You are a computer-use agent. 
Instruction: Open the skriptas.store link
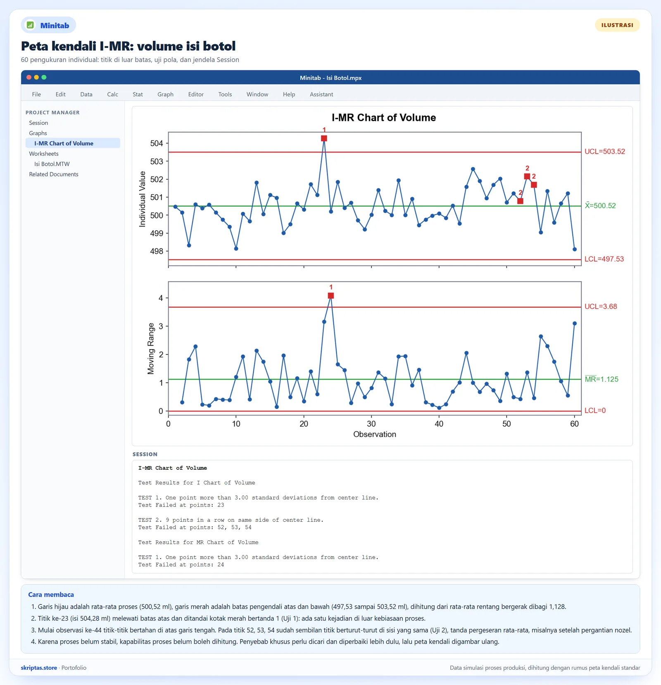coord(39,668)
